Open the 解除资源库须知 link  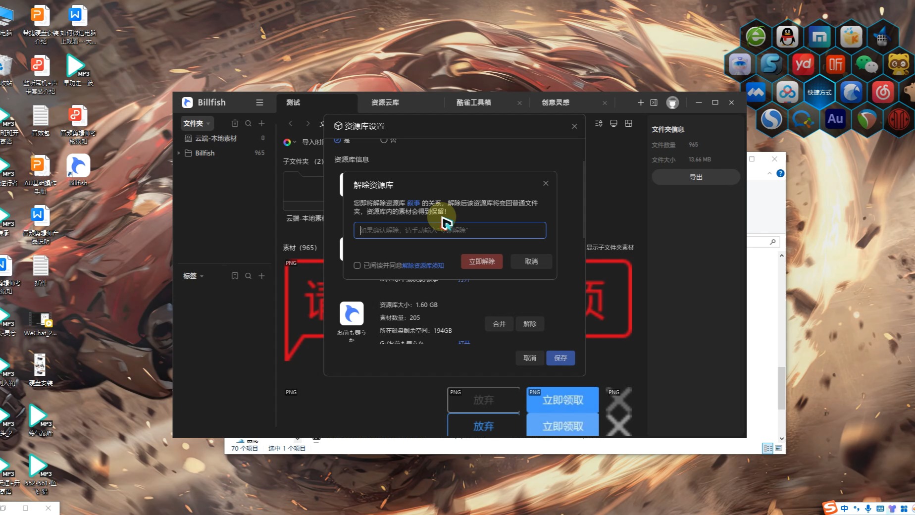coord(423,265)
